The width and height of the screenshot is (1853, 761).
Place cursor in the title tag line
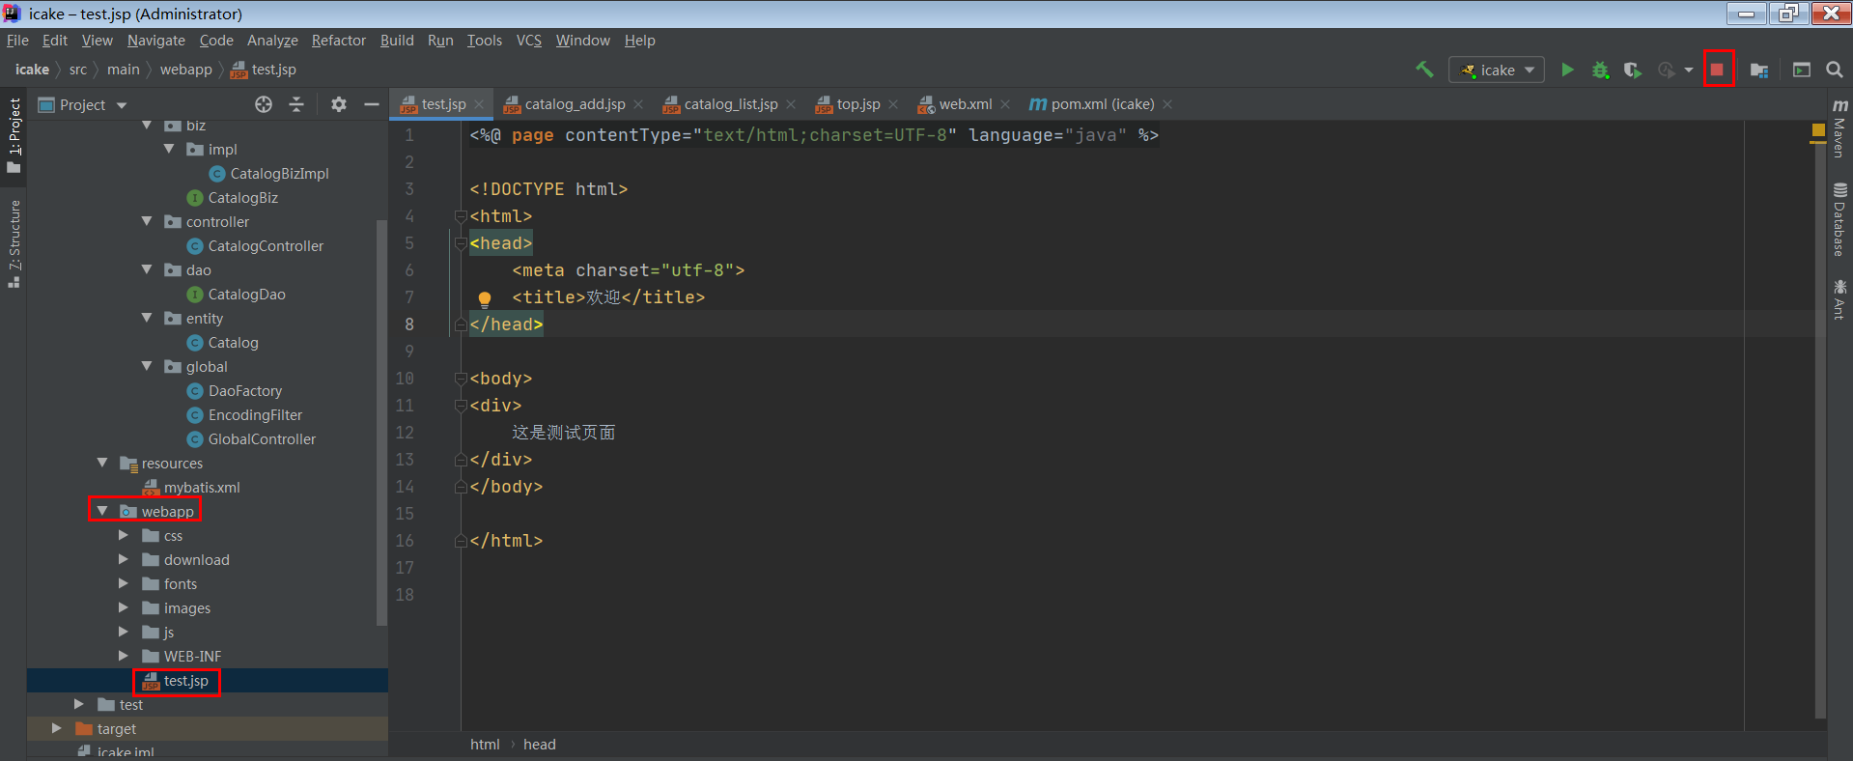[608, 297]
